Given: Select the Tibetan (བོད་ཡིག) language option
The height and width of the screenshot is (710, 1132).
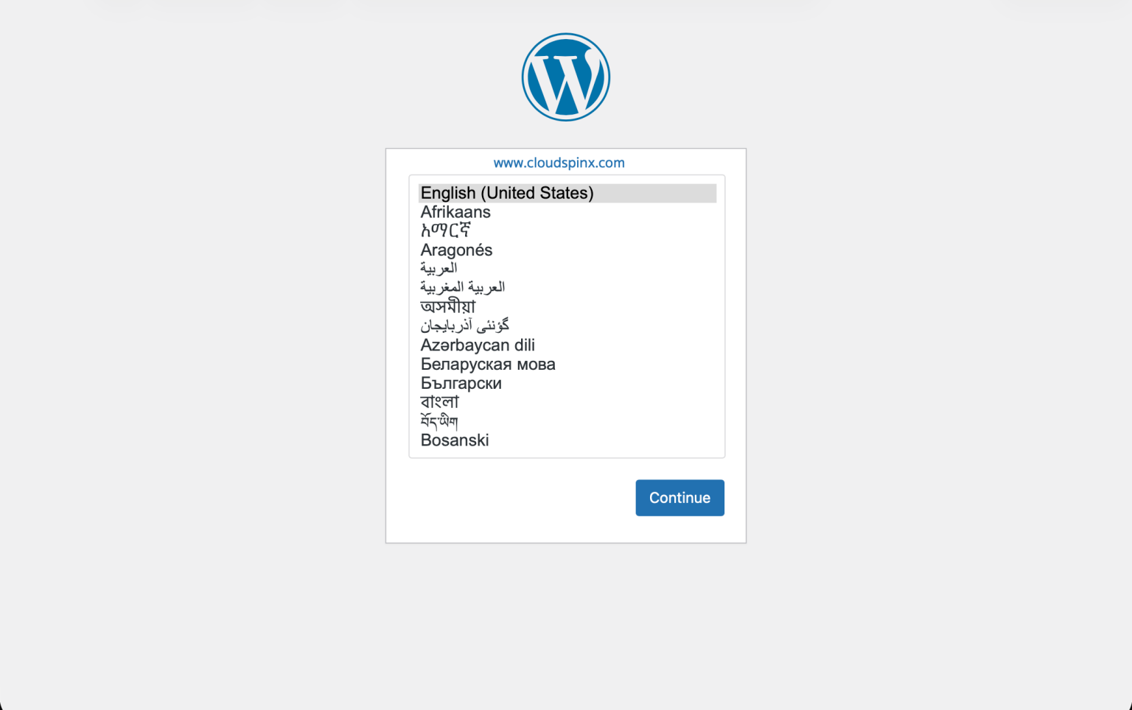Looking at the screenshot, I should 439,421.
